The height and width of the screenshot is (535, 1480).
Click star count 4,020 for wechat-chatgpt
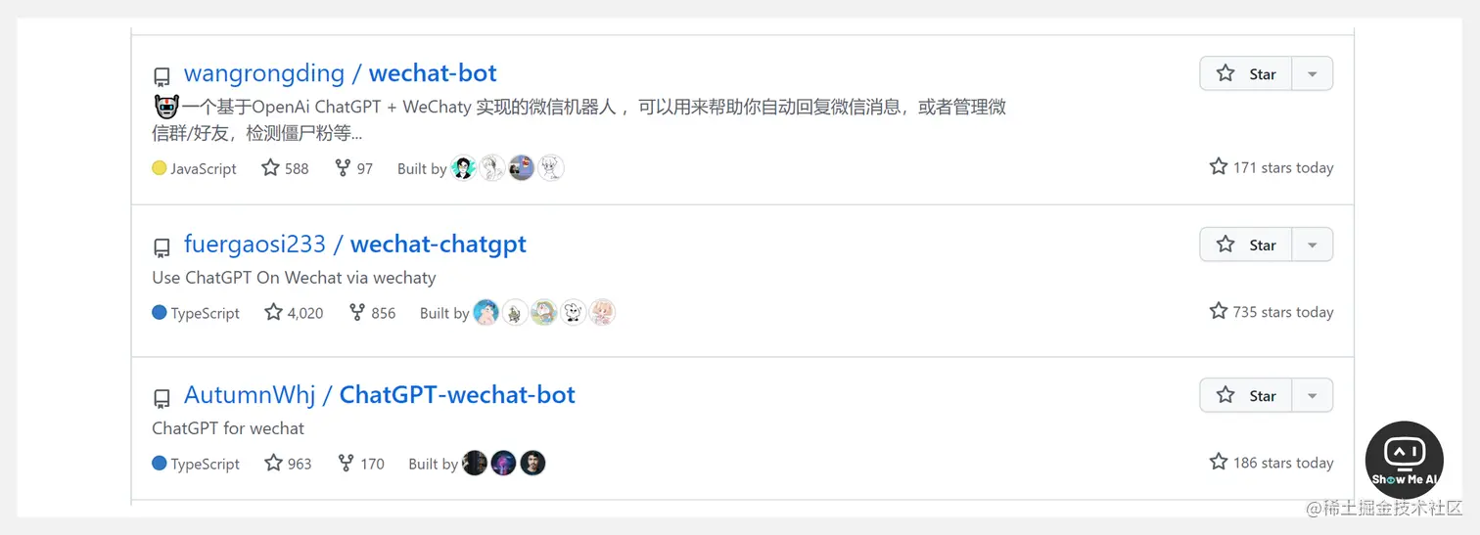294,313
